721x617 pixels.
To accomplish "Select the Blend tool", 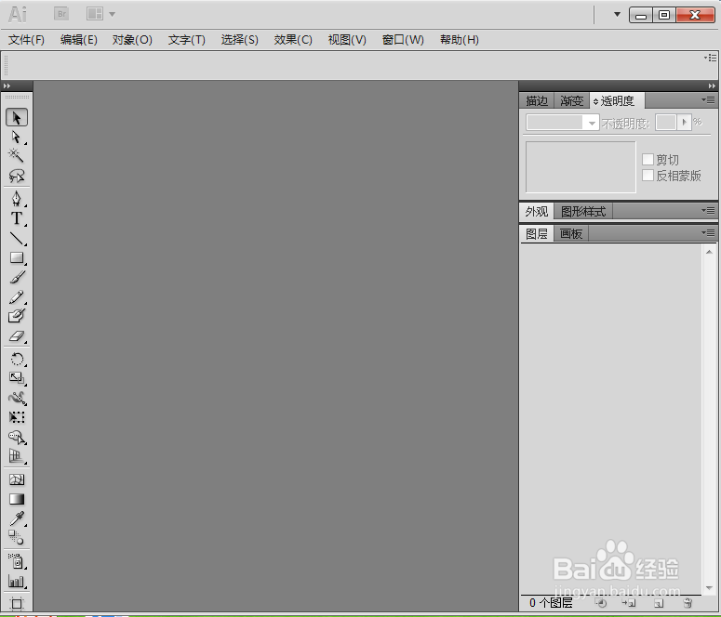I will (x=17, y=537).
